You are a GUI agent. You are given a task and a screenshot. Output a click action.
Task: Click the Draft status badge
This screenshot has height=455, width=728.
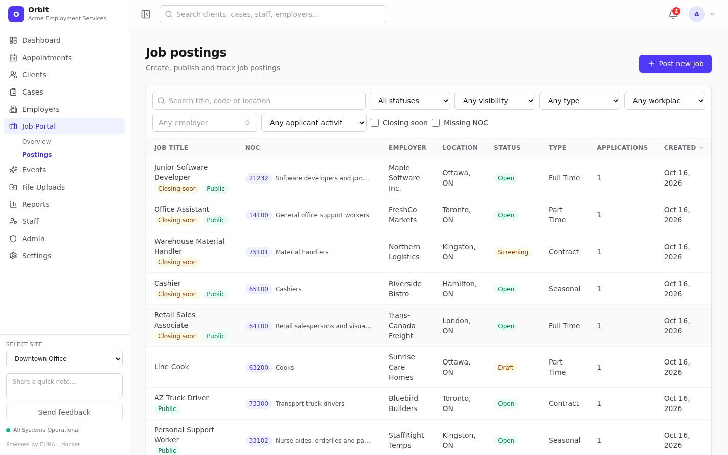pyautogui.click(x=506, y=368)
